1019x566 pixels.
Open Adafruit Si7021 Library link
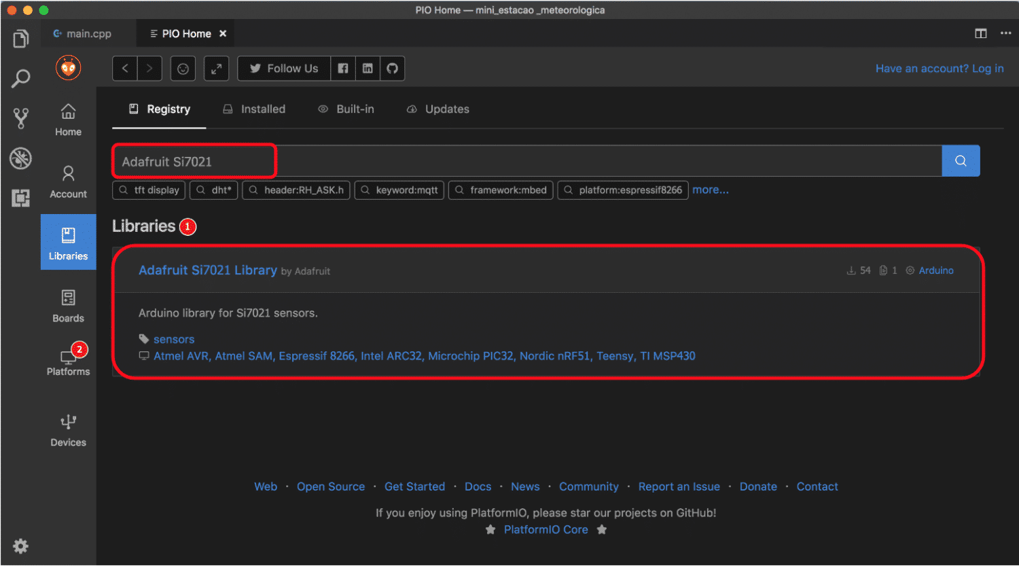[x=207, y=270]
